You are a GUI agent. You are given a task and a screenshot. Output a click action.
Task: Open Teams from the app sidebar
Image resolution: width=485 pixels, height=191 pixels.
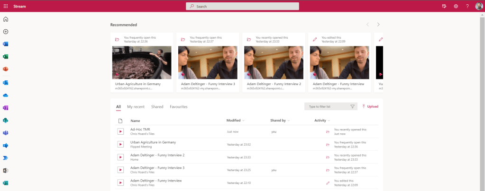coord(6,132)
